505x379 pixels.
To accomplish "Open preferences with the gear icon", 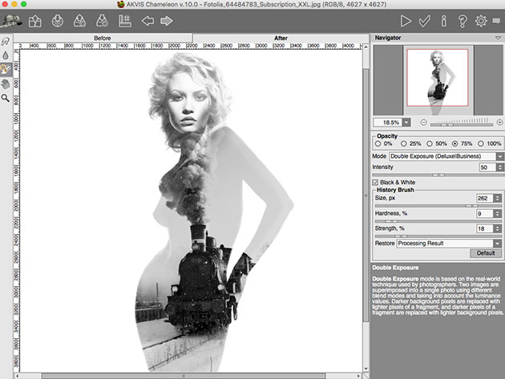I will click(x=482, y=21).
